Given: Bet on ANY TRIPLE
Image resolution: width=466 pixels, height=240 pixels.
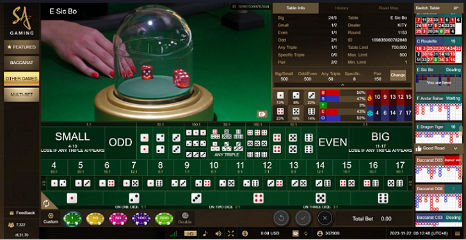Looking at the screenshot, I should 227,143.
